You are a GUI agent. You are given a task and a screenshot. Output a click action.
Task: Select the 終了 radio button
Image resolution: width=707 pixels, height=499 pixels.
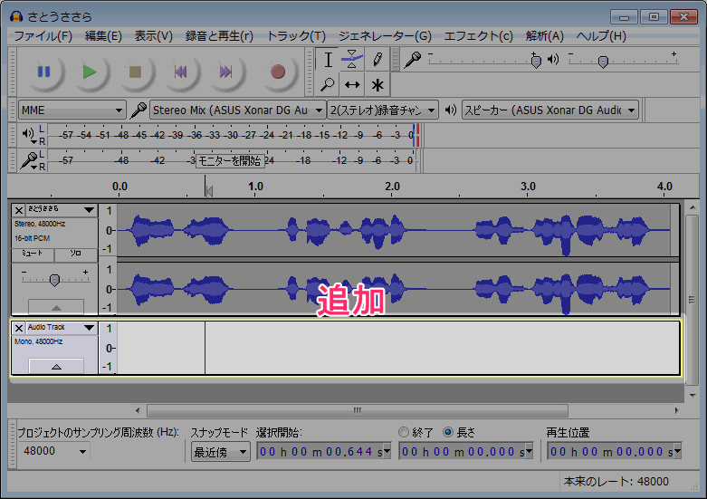[x=404, y=432]
